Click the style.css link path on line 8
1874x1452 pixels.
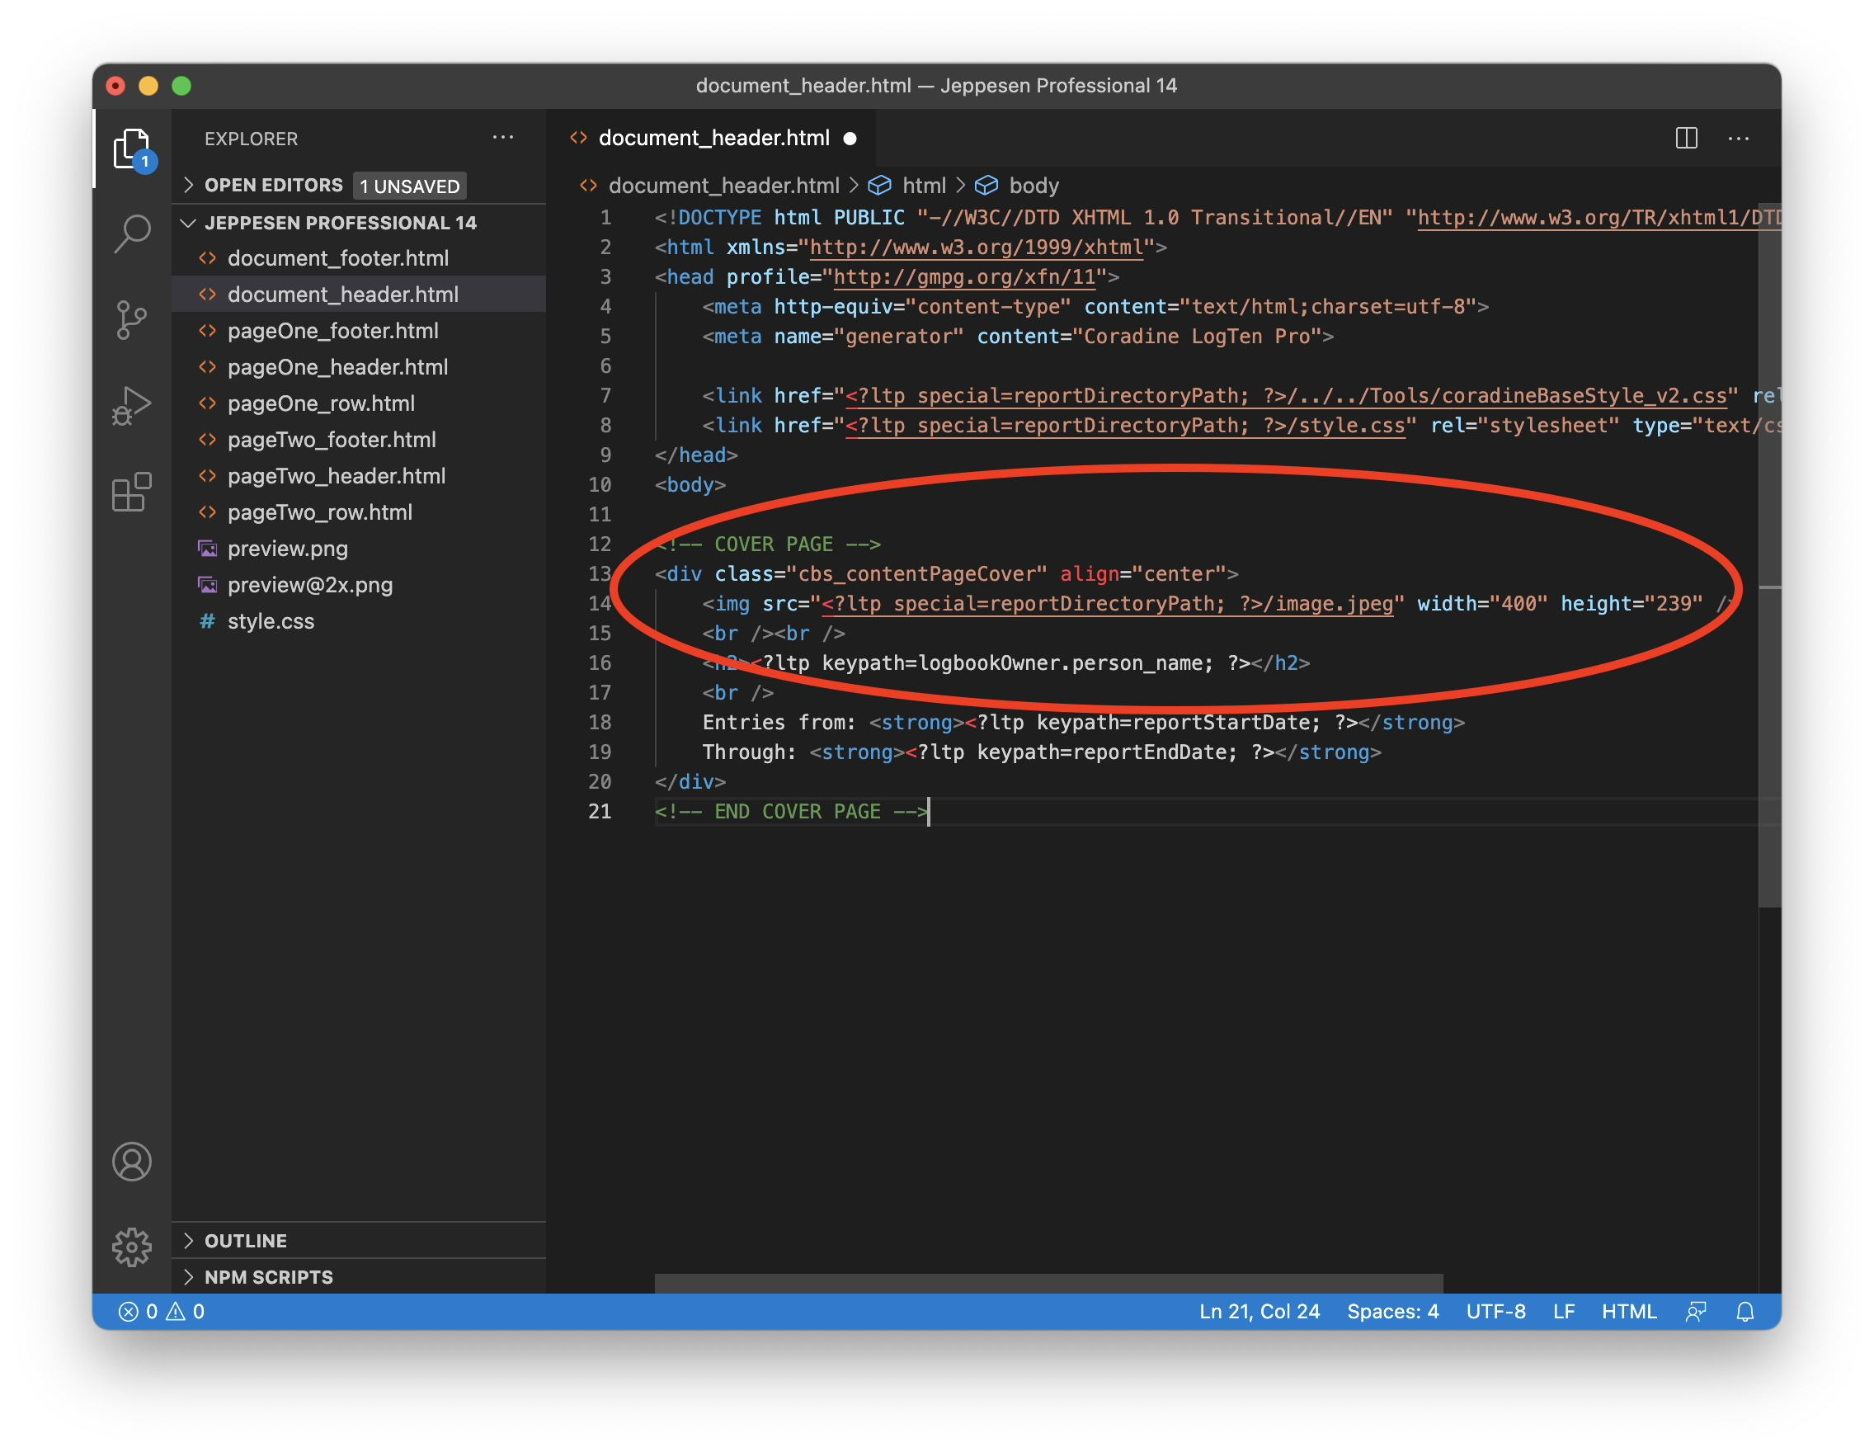1126,426
